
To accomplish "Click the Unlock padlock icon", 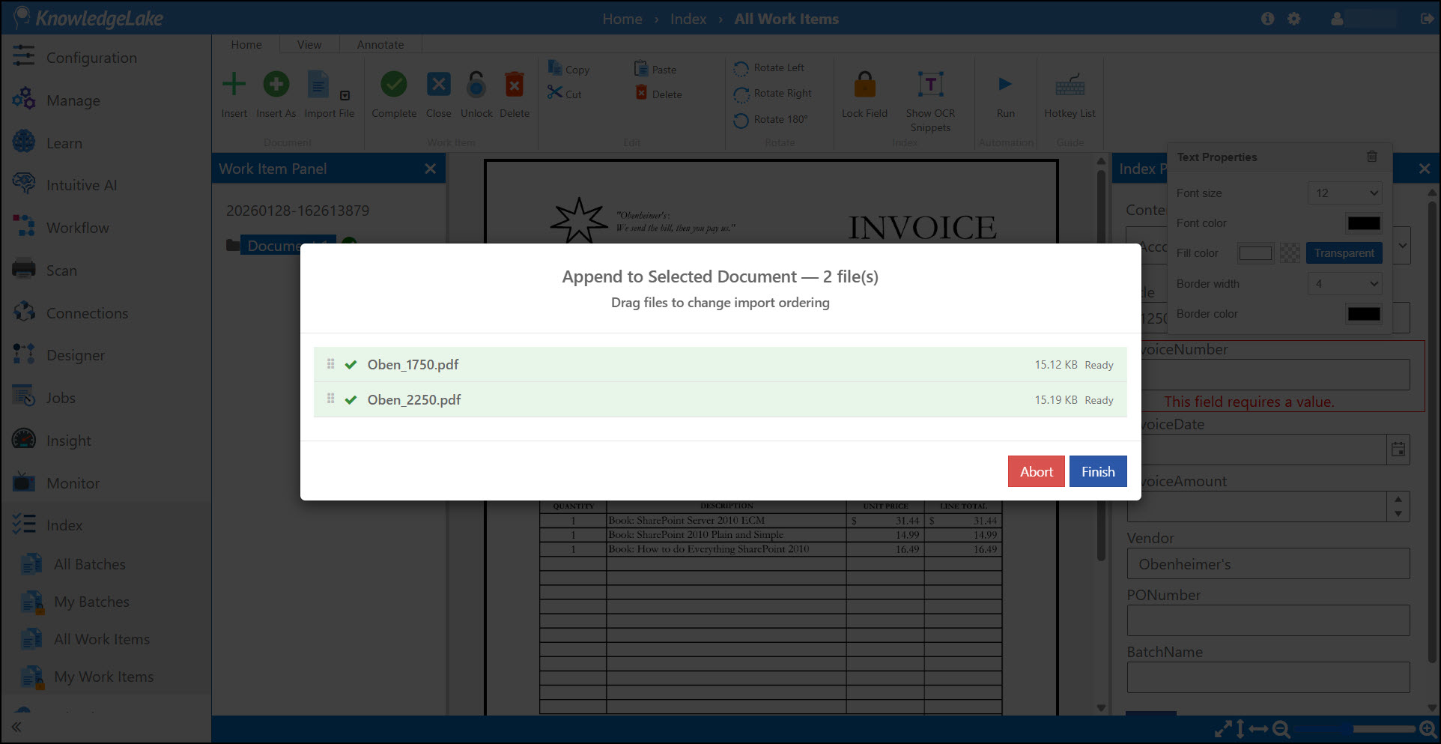I will point(476,85).
